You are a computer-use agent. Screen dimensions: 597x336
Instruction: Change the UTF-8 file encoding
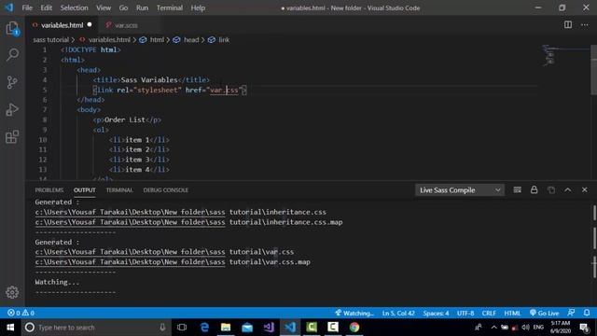coord(465,313)
